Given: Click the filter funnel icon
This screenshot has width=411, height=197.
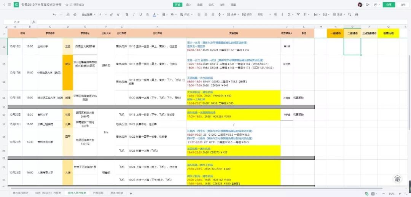Looking at the screenshot, I should (298, 15).
